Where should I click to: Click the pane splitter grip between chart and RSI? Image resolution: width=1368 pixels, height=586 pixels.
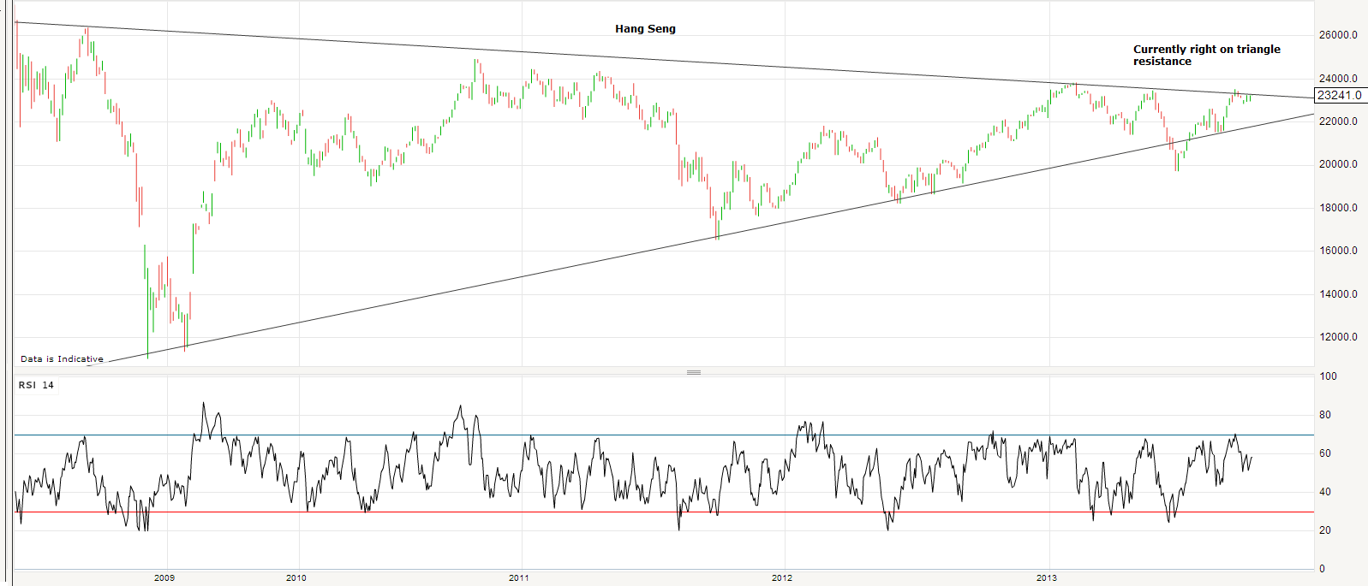click(x=694, y=372)
